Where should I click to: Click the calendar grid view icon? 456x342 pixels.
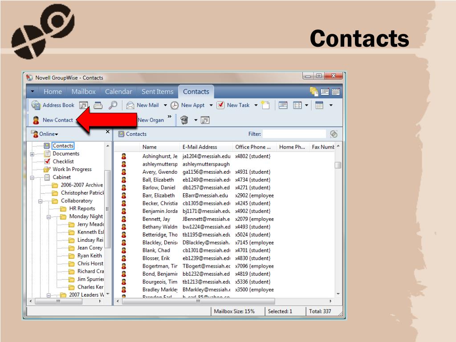(319, 105)
